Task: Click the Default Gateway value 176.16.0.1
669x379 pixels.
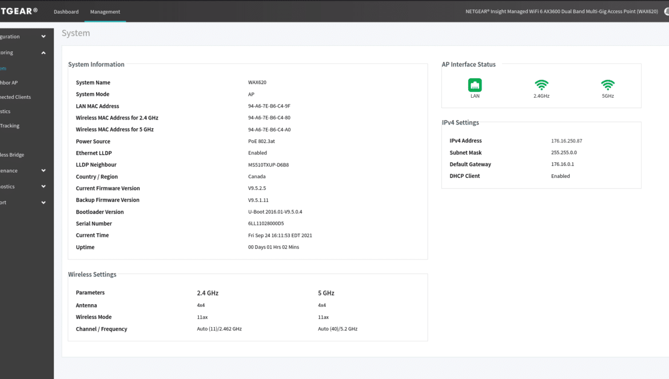Action: pos(562,164)
